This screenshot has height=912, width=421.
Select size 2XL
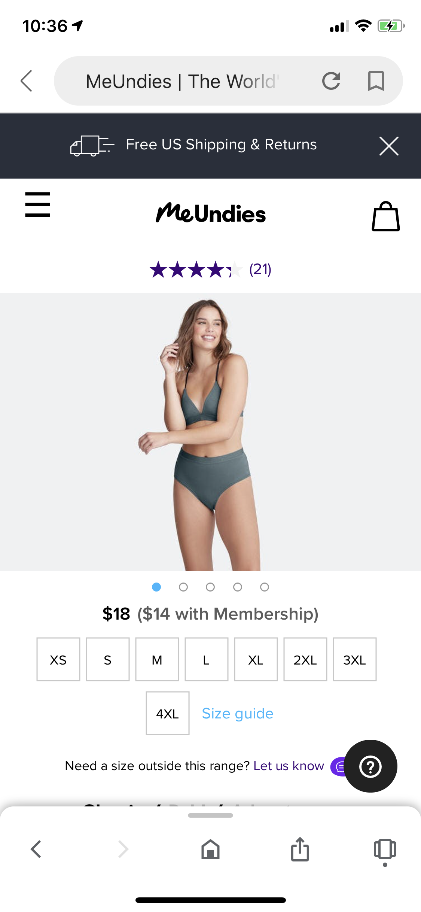[305, 659]
